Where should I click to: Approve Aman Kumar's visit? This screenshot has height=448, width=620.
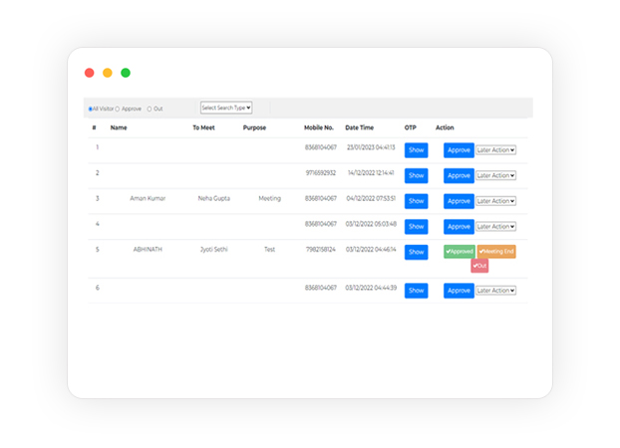459,201
